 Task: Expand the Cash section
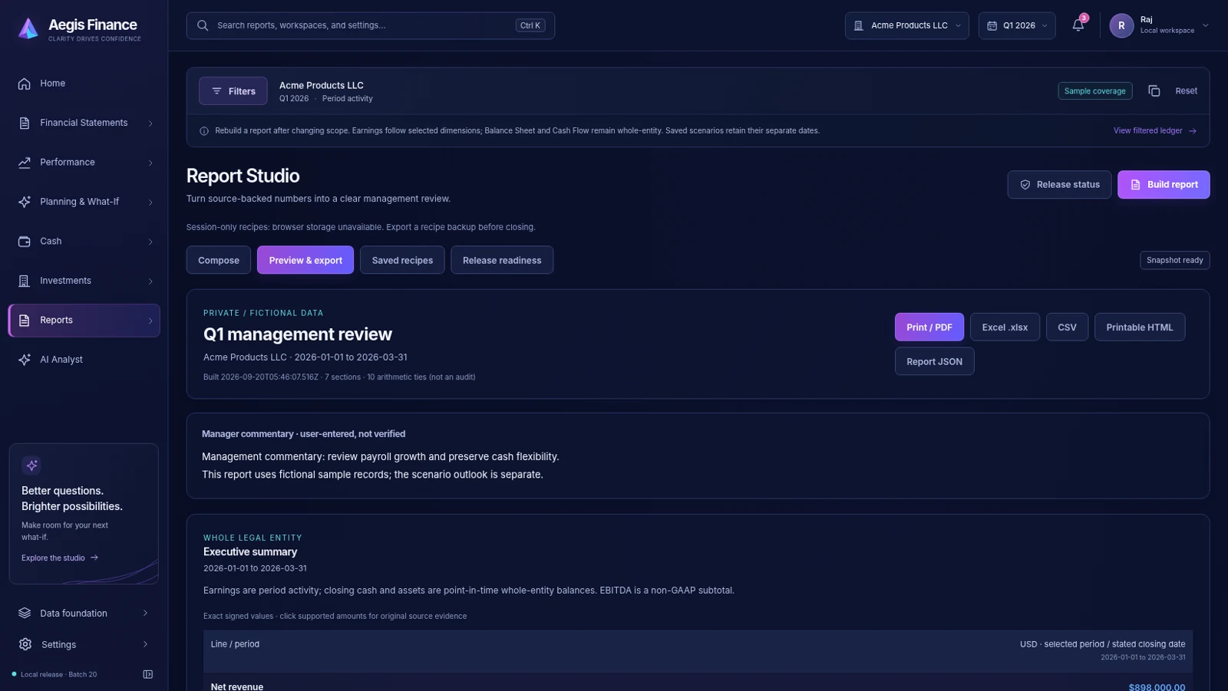point(150,242)
